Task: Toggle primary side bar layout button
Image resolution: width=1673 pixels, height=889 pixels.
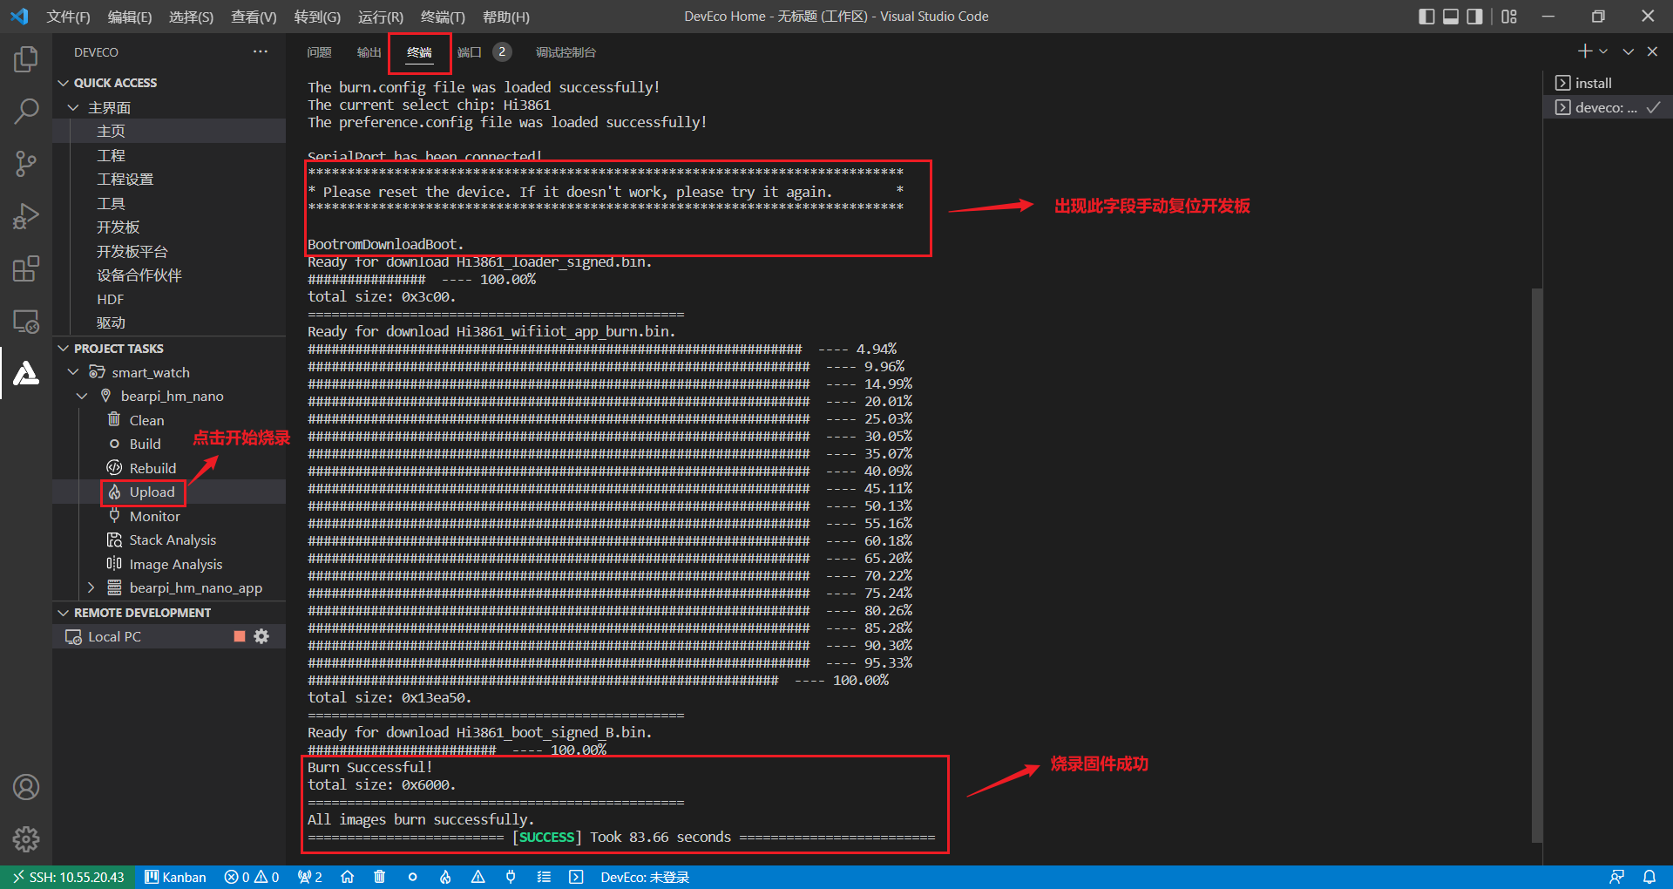Action: (x=1426, y=17)
